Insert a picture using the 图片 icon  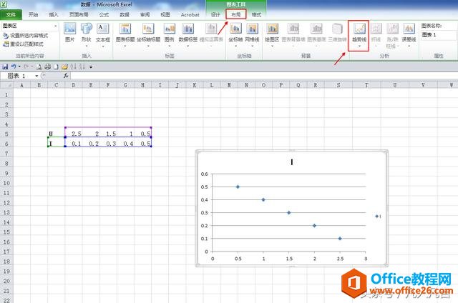pos(70,29)
